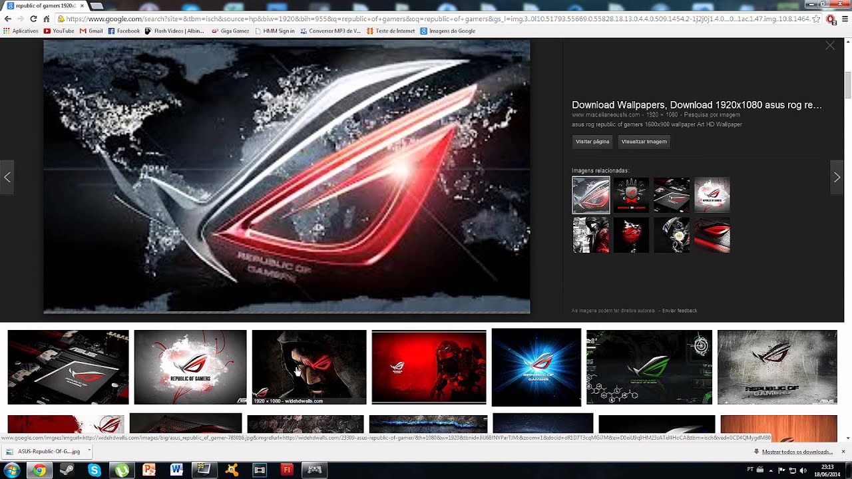Open the Flash Videos bookmark

click(x=174, y=31)
